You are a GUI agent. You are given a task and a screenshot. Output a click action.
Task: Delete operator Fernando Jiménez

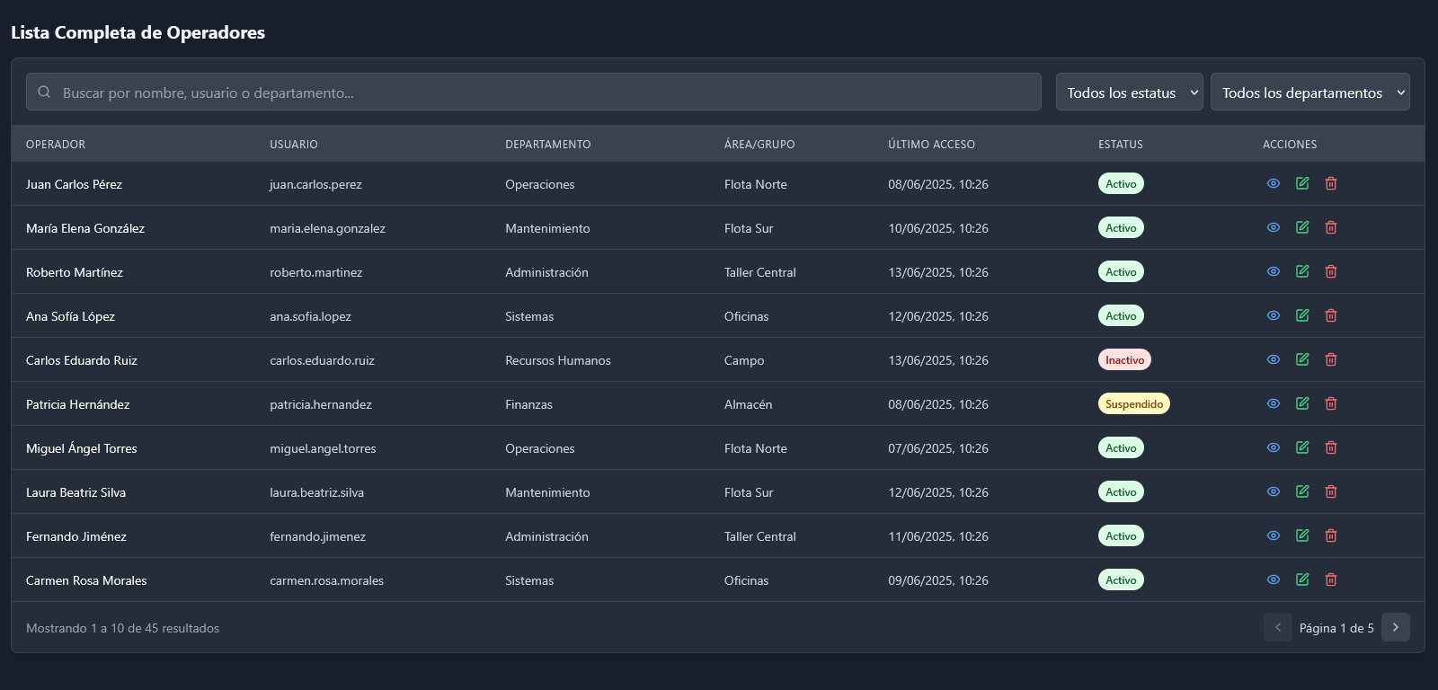tap(1331, 535)
